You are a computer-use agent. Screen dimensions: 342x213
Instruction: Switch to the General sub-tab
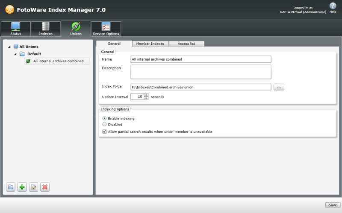point(114,44)
